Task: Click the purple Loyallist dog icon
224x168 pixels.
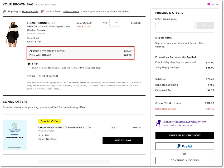Action: [x=158, y=123]
